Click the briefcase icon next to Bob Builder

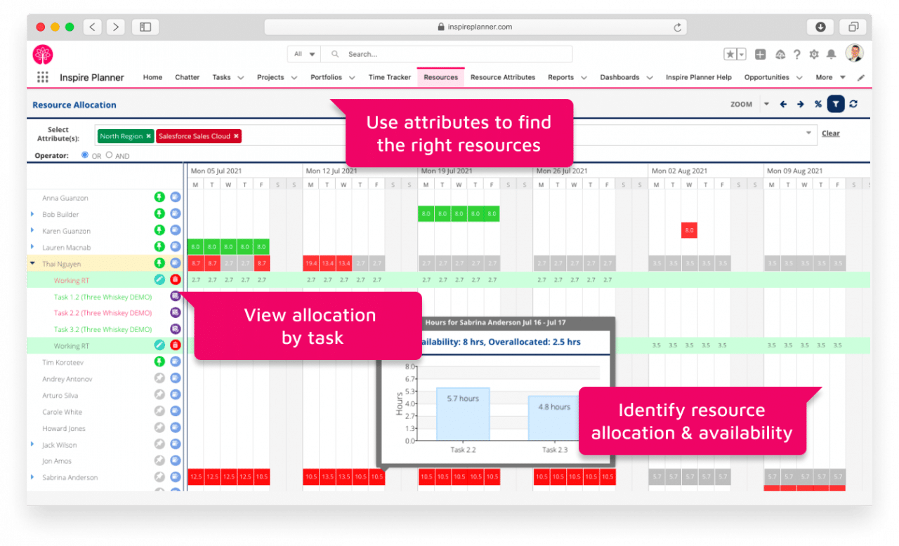click(x=175, y=213)
